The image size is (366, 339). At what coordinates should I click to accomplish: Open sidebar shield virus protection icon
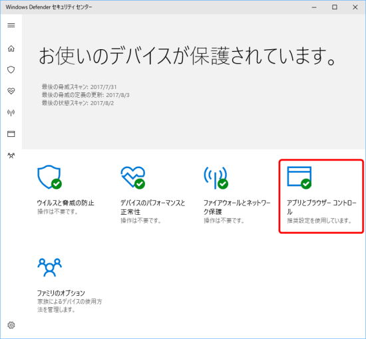[x=11, y=70]
